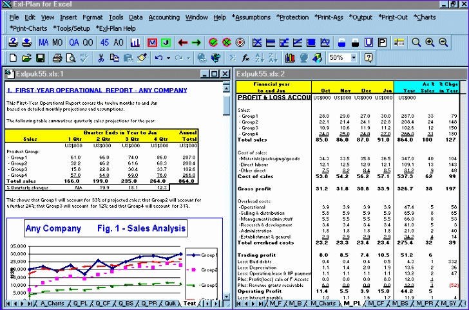The height and width of the screenshot is (310, 469).
Task: Open the Undo history dropdown arrow
Action: coord(168,58)
